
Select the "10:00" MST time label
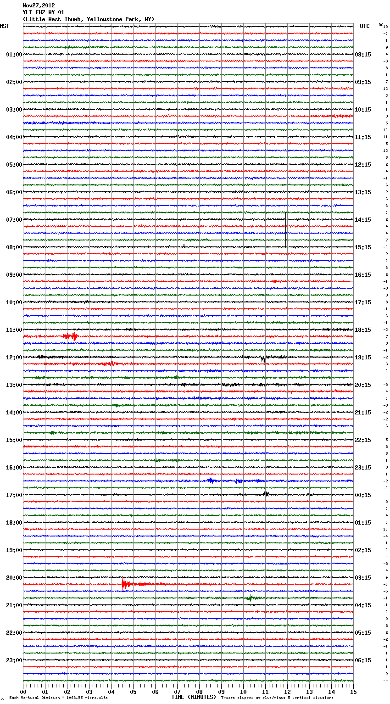click(14, 302)
